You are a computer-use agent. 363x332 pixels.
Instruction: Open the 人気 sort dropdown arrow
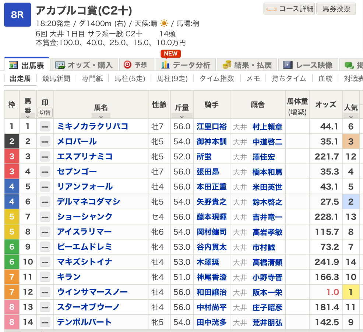(x=350, y=116)
